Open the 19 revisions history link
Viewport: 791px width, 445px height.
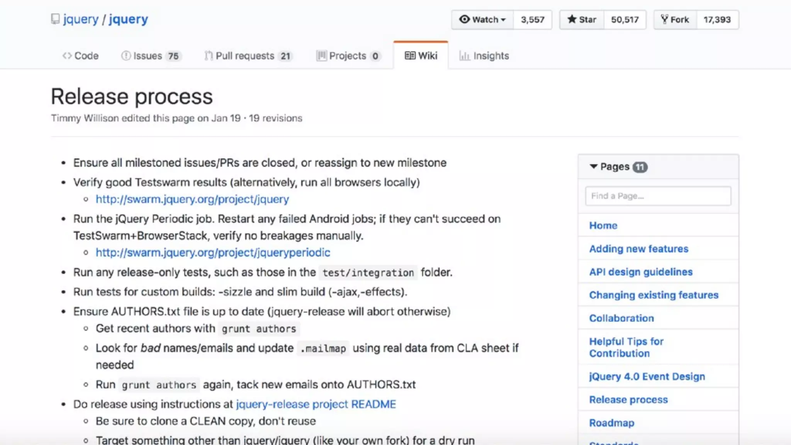(275, 118)
